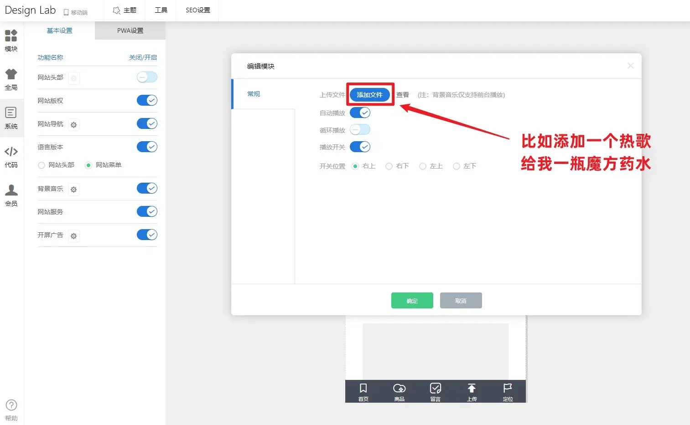
Task: Turn off the 网站版权 switch
Action: pos(147,100)
